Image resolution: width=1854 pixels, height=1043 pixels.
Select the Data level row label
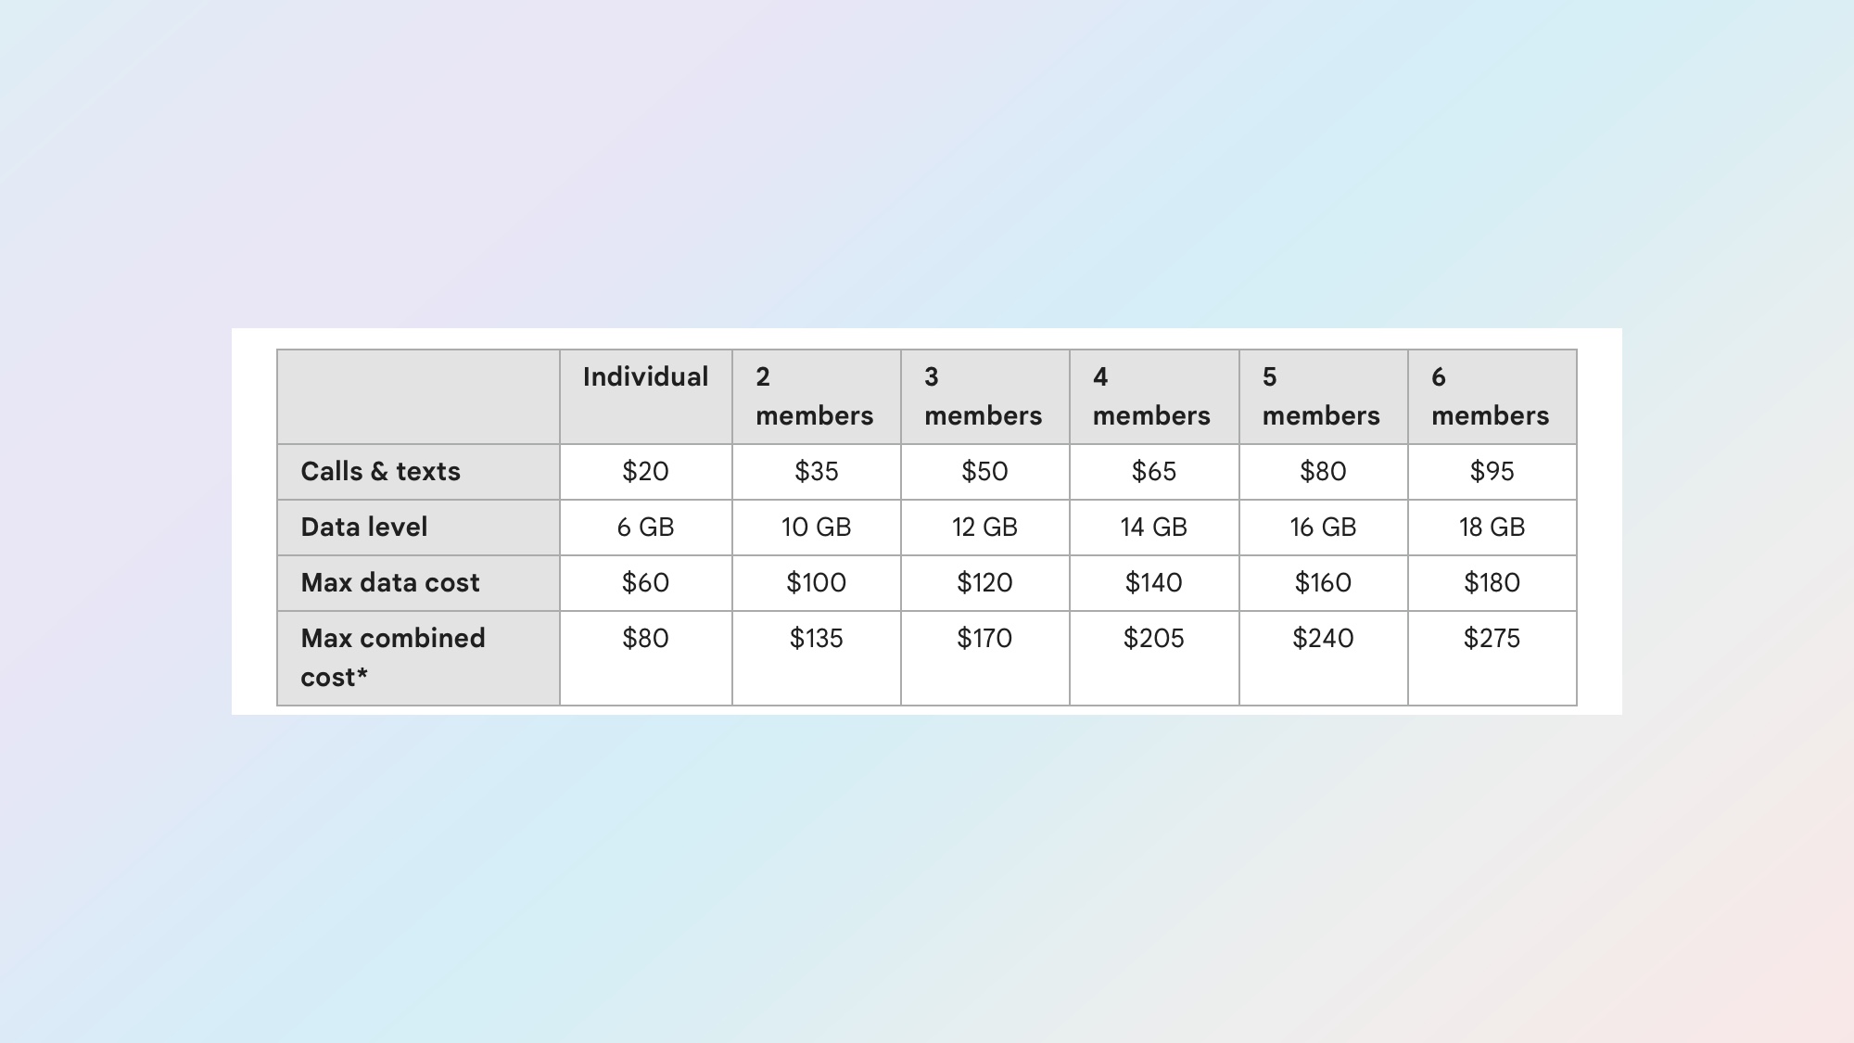364,528
